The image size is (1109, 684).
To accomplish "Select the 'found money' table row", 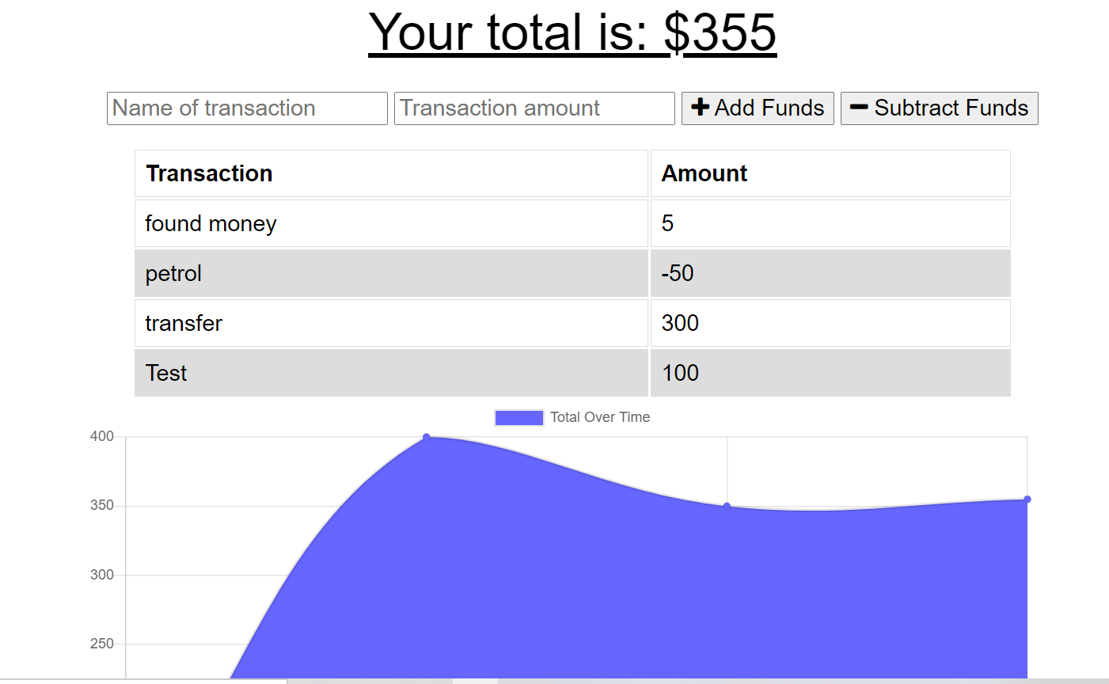I will [x=391, y=223].
